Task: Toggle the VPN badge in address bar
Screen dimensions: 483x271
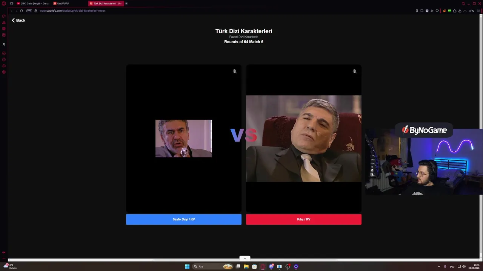Action: coord(29,11)
